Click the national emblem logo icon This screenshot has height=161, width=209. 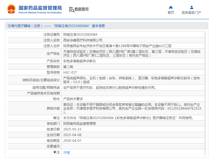11,9
